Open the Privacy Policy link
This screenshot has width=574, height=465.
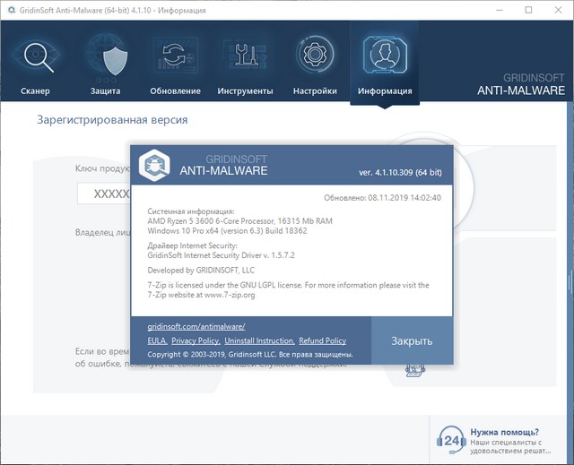point(196,341)
